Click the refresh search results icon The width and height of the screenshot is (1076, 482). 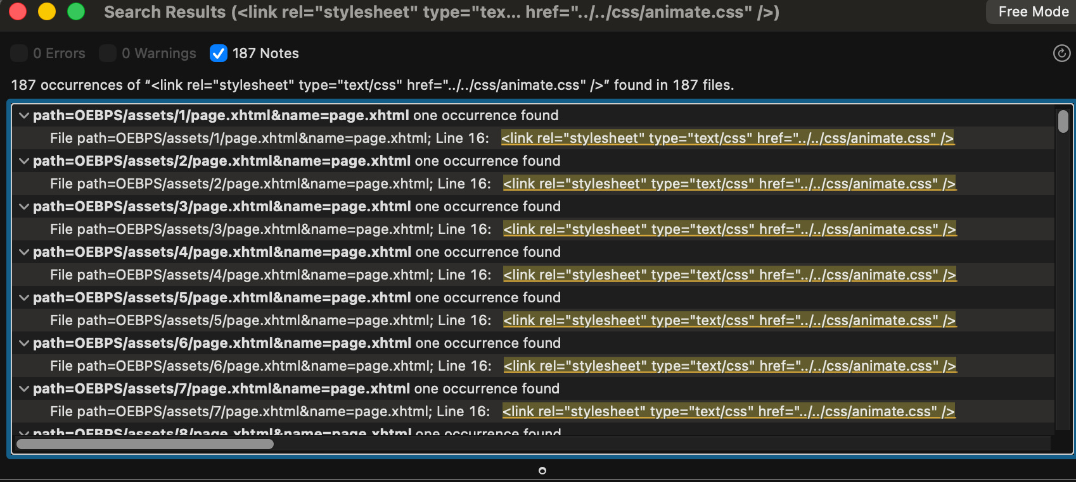(x=1061, y=53)
